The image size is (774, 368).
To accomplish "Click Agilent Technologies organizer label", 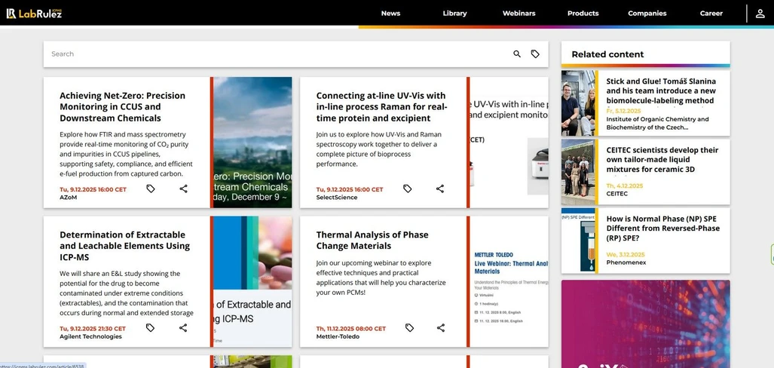I will (90, 337).
